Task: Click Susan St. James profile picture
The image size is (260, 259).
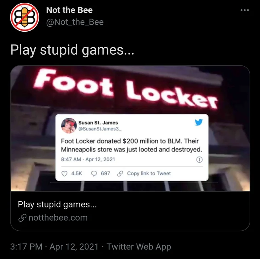Action: coord(69,125)
